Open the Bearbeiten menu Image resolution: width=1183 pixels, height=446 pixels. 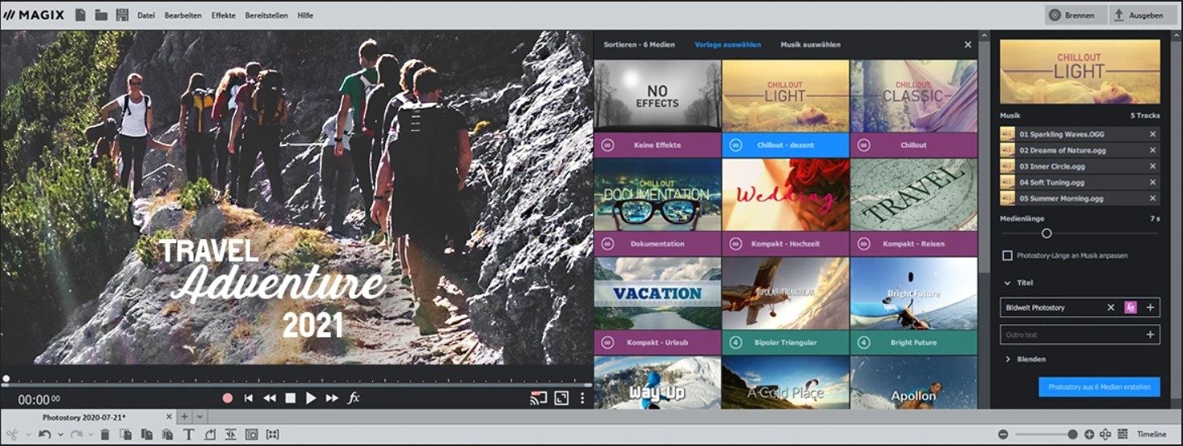pos(183,15)
